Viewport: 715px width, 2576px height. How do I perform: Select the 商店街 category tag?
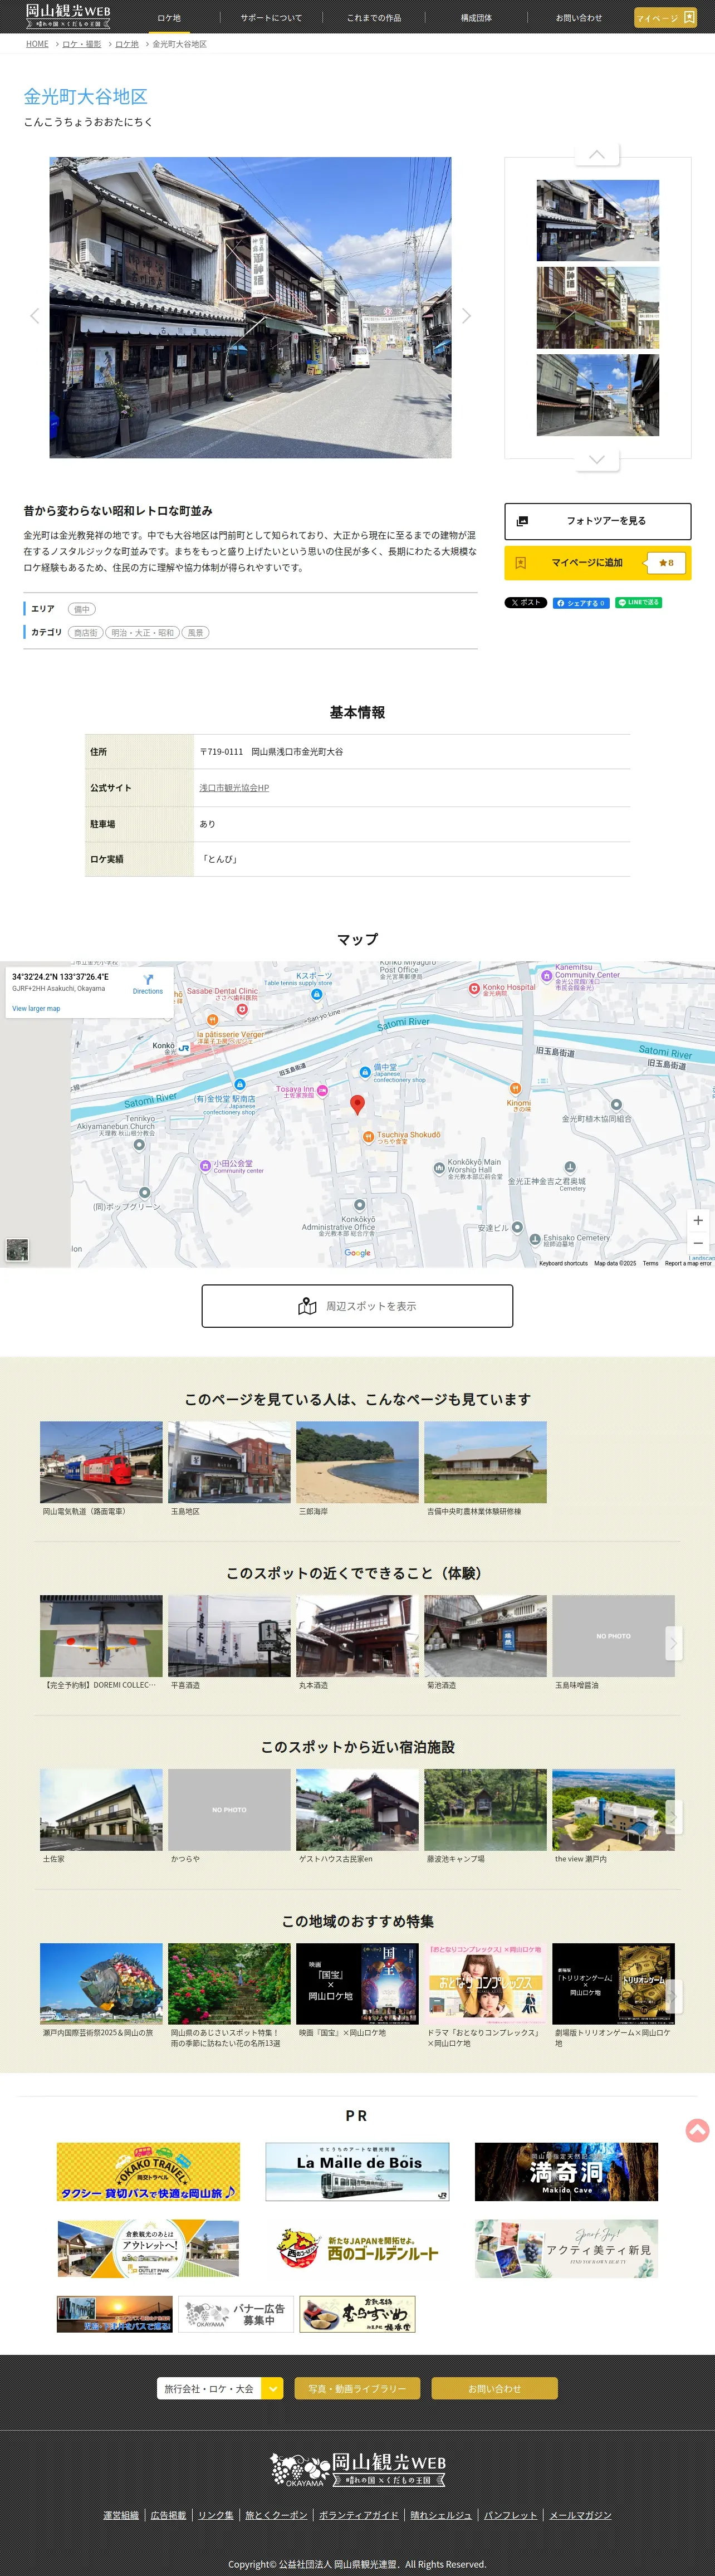tap(86, 632)
